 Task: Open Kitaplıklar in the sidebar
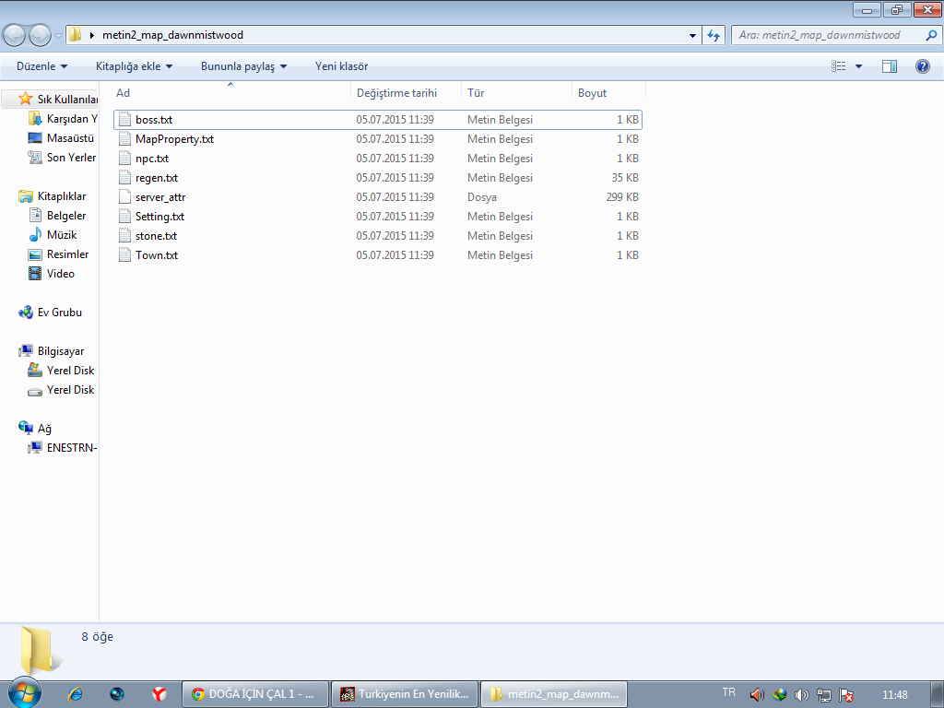pos(53,196)
